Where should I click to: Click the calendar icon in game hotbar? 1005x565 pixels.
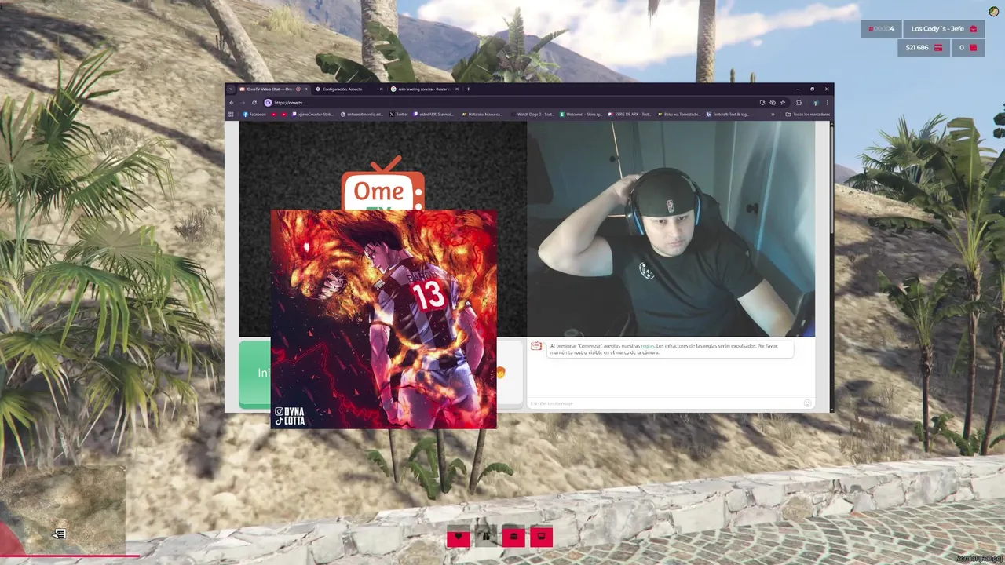[x=513, y=537]
